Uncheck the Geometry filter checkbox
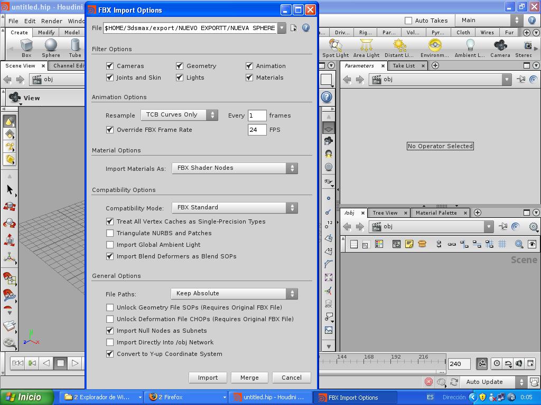The width and height of the screenshot is (541, 405). point(180,66)
